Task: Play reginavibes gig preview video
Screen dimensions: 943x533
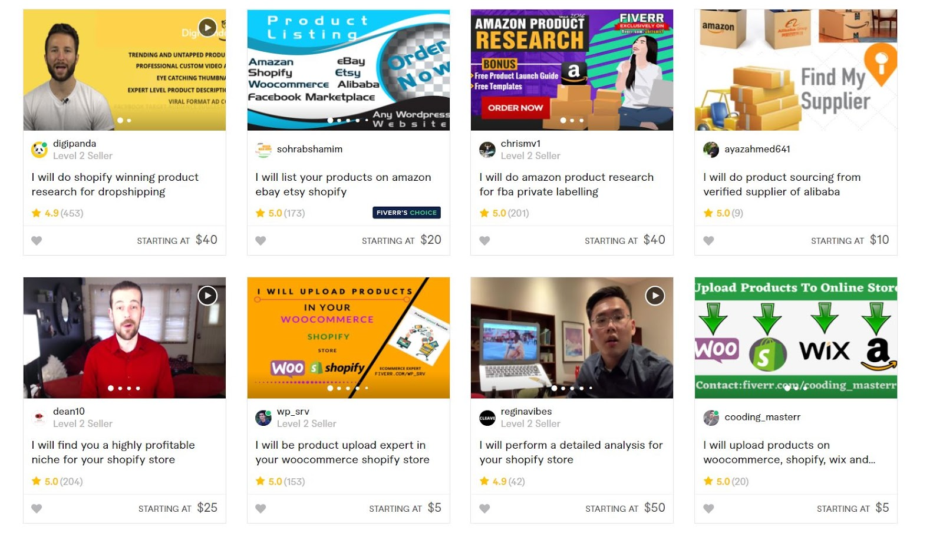Action: tap(655, 296)
